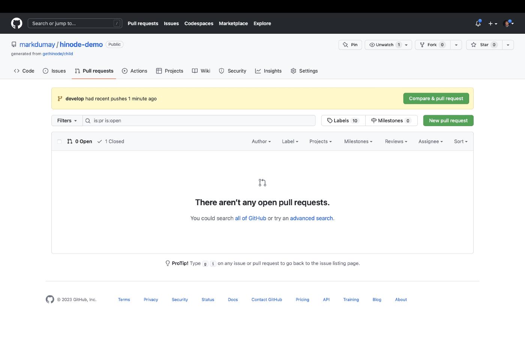Screen dimensions: 525x341
Task: Open the hinode-demo repository link
Action: pyautogui.click(x=81, y=44)
